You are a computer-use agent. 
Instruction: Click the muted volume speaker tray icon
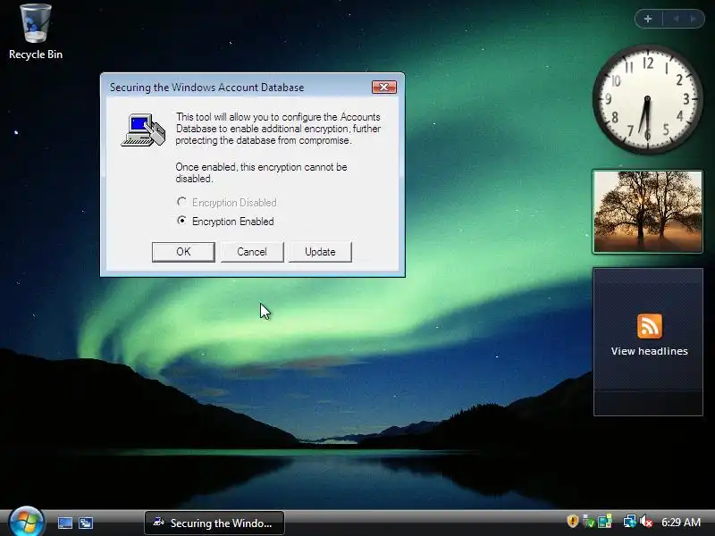pos(646,521)
